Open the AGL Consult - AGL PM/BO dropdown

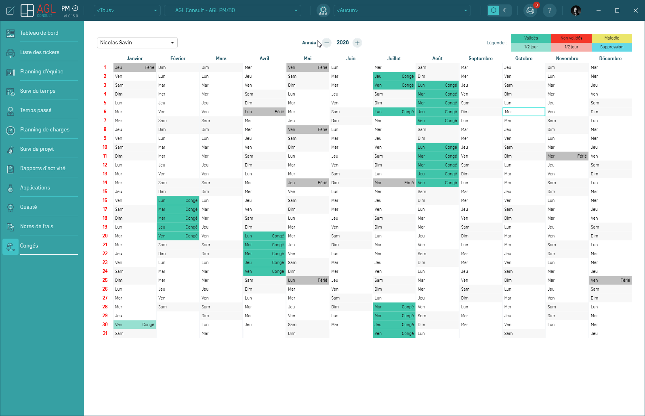[233, 10]
